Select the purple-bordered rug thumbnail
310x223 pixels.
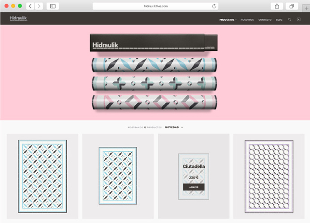269,176
